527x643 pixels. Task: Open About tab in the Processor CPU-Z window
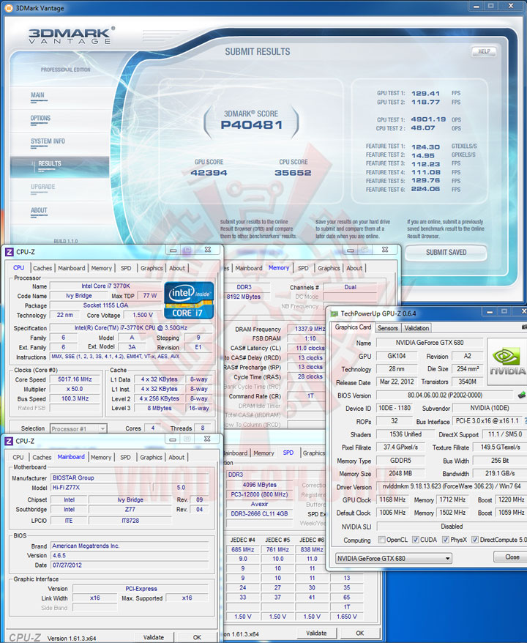(x=176, y=268)
